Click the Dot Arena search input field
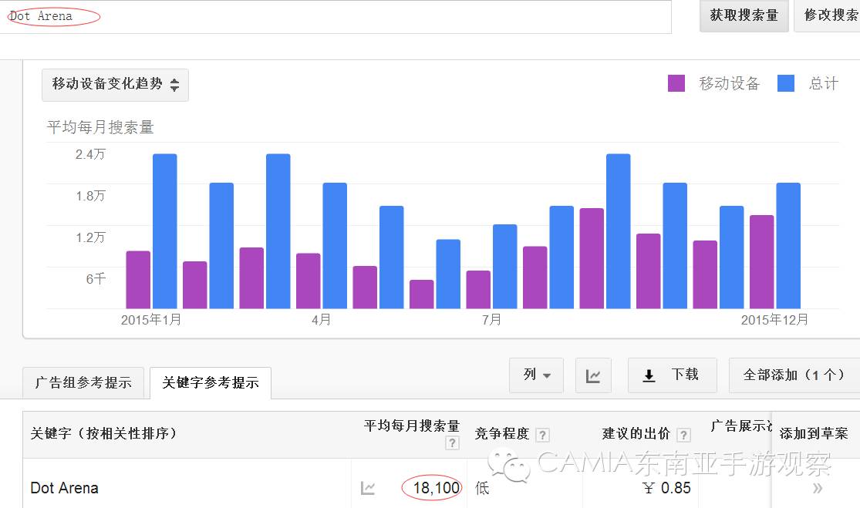The width and height of the screenshot is (860, 508). (336, 16)
